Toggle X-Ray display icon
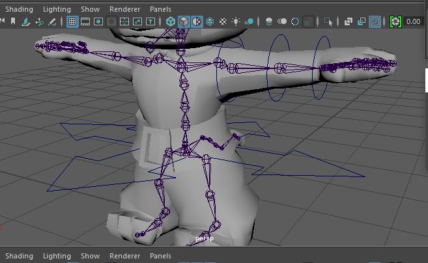Screen dimensions: 428x263 [349, 21]
